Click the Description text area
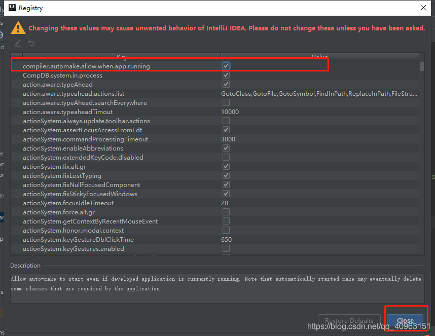Viewport: 435px width, 336px height. tap(217, 288)
